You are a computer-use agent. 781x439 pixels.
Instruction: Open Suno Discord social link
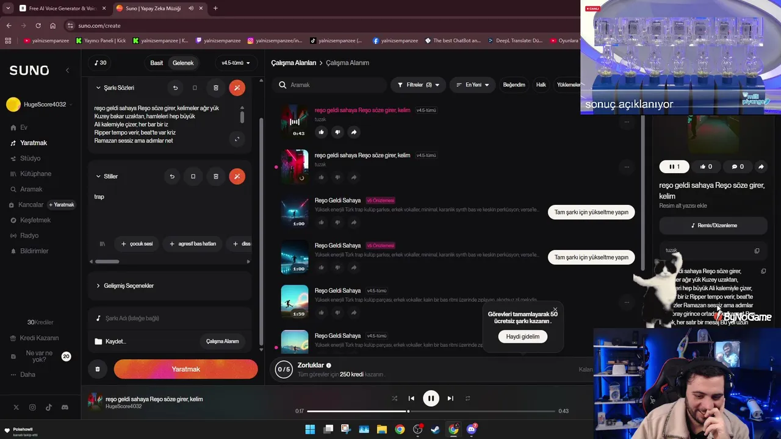[65, 407]
